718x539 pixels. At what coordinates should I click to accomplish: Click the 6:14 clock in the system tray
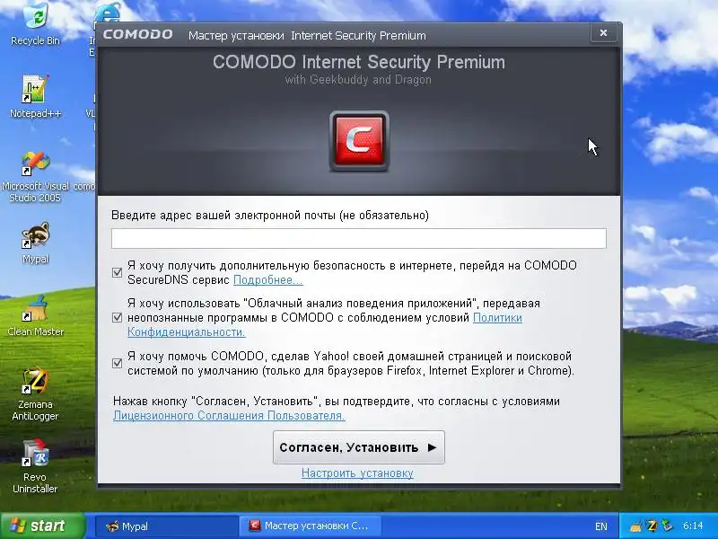pyautogui.click(x=692, y=526)
